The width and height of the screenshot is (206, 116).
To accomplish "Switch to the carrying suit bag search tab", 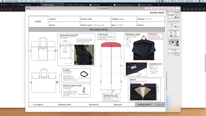I will (x=125, y=5).
